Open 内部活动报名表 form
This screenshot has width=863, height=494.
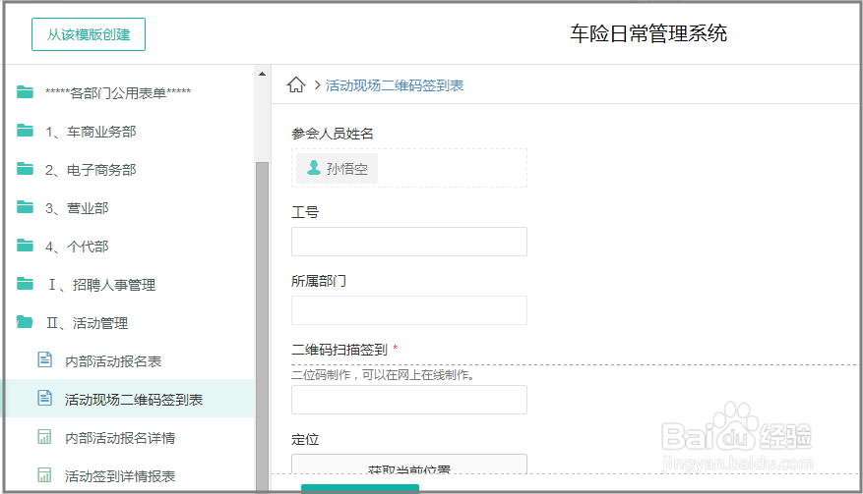113,361
